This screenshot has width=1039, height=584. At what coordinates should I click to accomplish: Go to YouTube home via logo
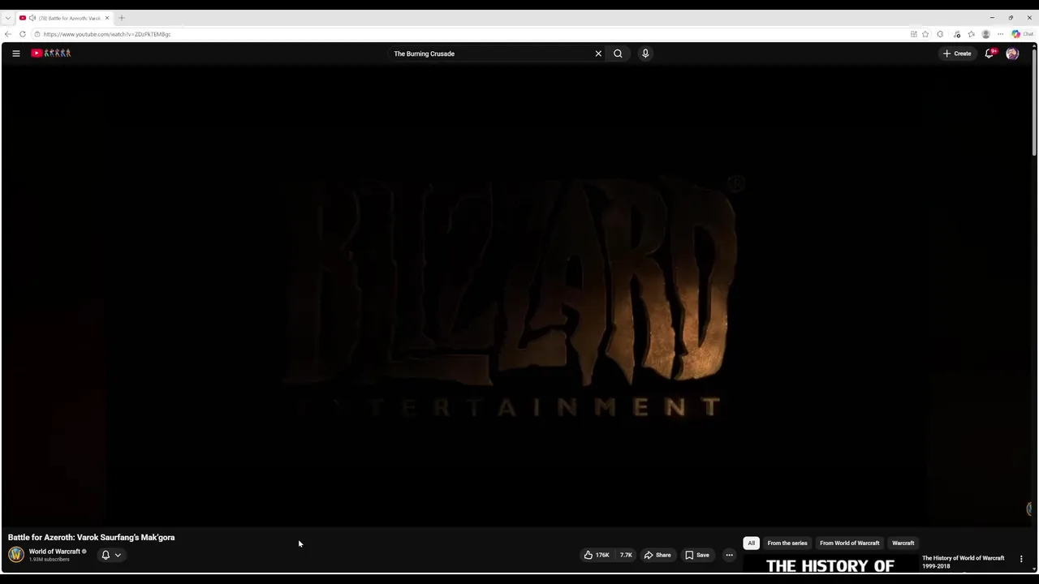(x=51, y=54)
